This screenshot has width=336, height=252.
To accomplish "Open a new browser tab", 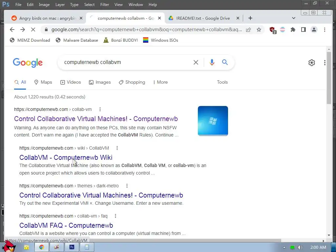I will click(x=250, y=18).
